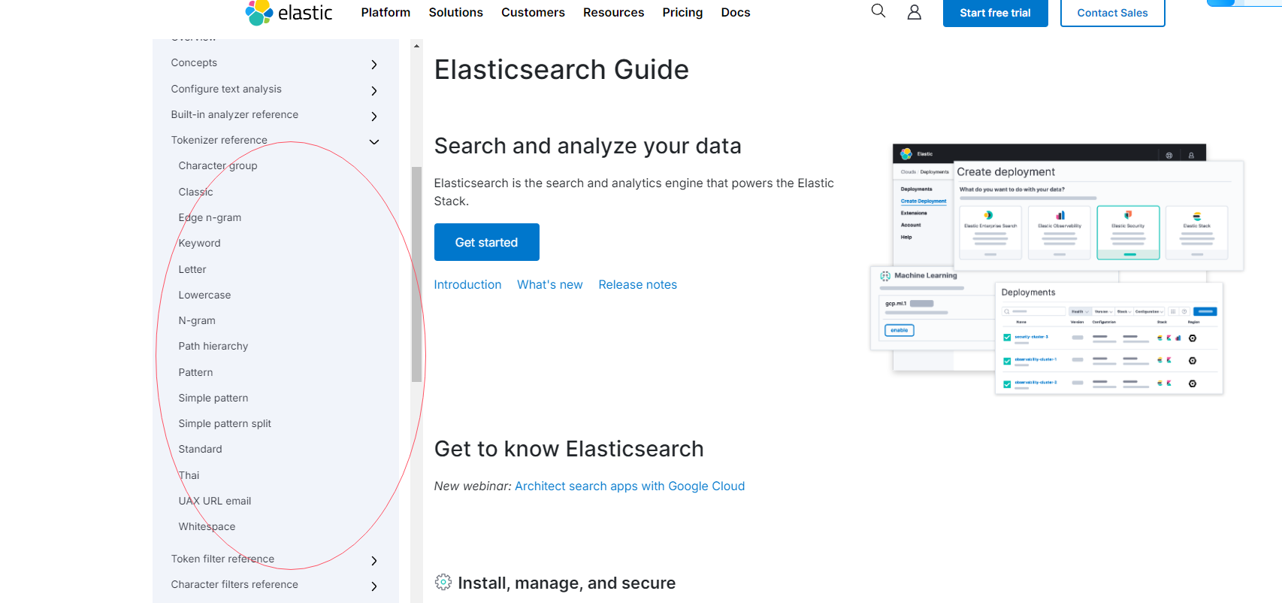The height and width of the screenshot is (603, 1282).
Task: Expand the Configure text analysis chevron
Action: coord(374,91)
